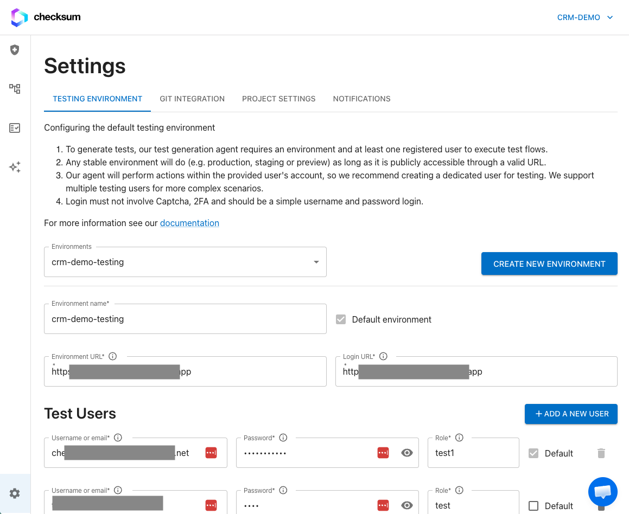Click the checksum logo icon
This screenshot has height=514, width=629.
click(19, 17)
